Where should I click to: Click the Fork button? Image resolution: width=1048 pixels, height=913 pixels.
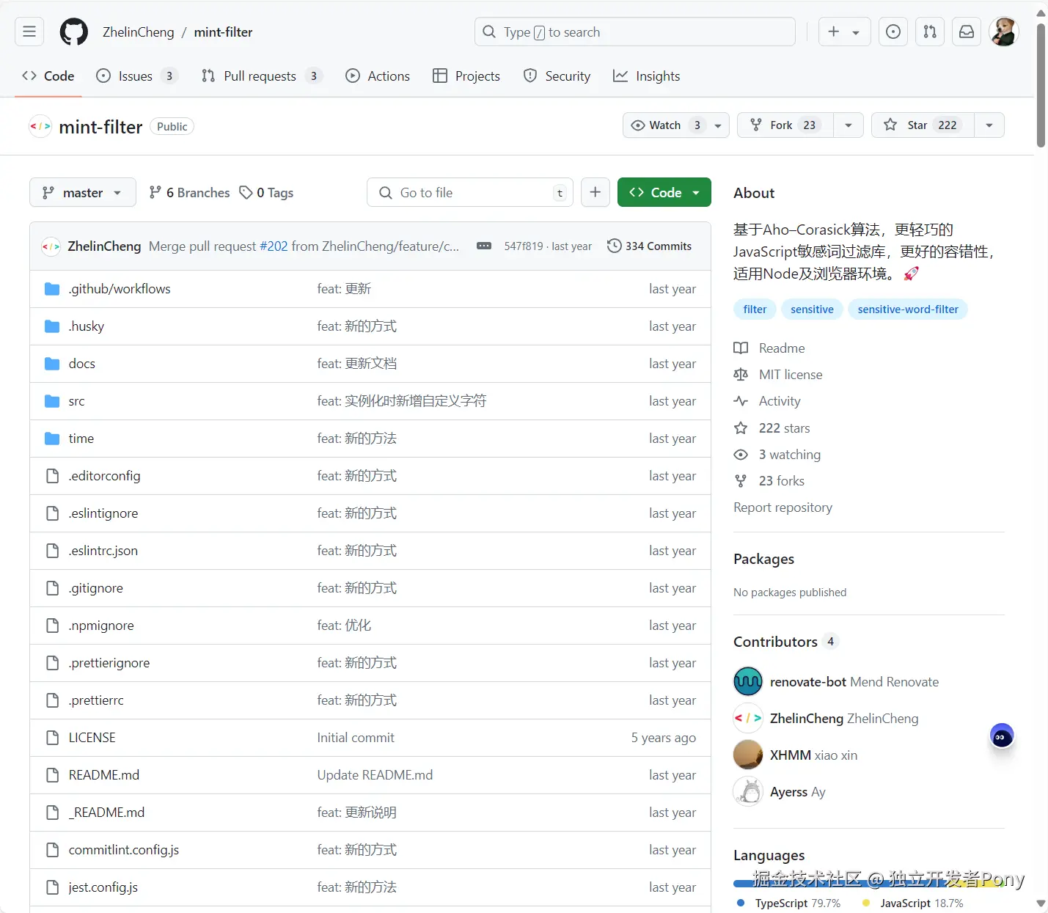pyautogui.click(x=785, y=125)
